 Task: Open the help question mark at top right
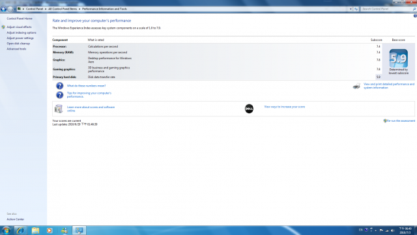coord(415,16)
